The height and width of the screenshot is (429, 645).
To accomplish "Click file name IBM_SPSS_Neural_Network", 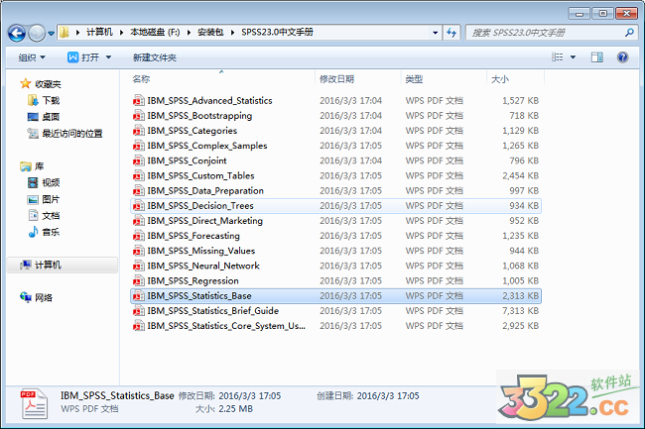I will point(203,266).
